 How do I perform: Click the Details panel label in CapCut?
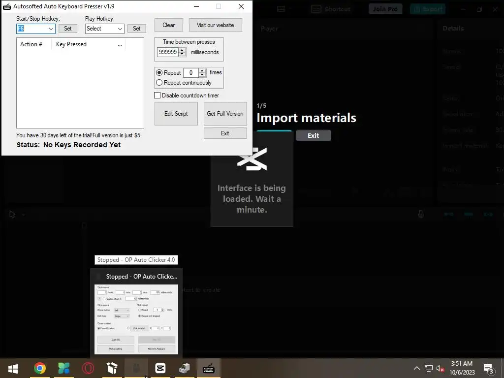tap(453, 28)
